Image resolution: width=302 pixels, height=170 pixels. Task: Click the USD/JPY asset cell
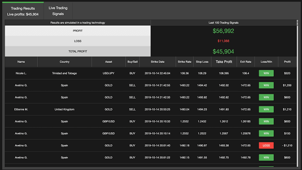(x=109, y=73)
